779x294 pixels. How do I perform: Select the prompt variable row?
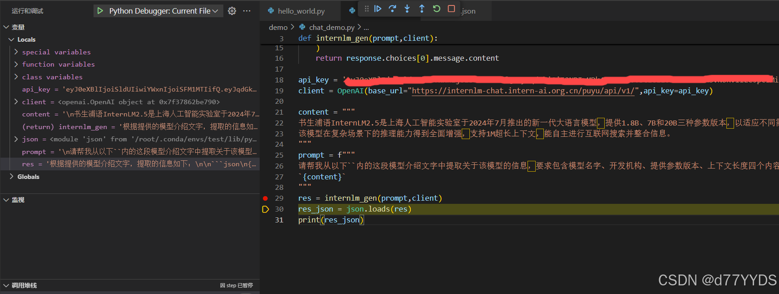point(130,152)
